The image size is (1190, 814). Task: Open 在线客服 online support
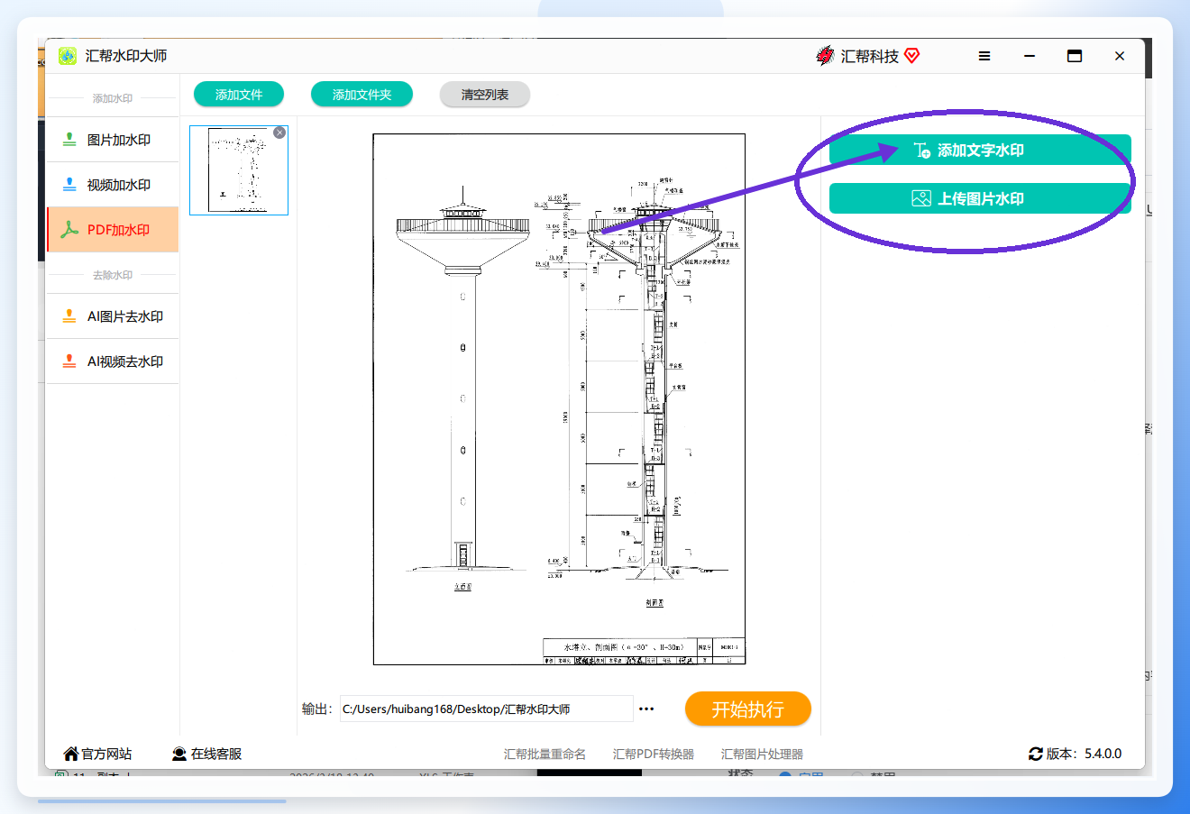[207, 754]
